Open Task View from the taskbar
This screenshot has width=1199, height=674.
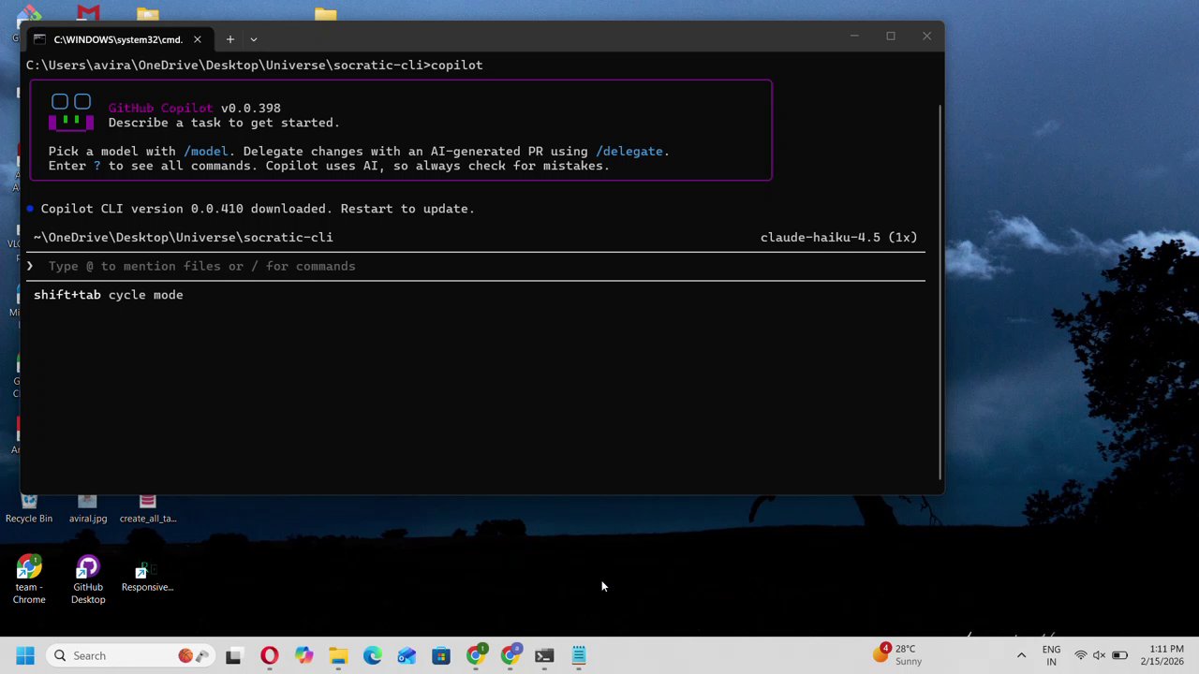tap(233, 655)
